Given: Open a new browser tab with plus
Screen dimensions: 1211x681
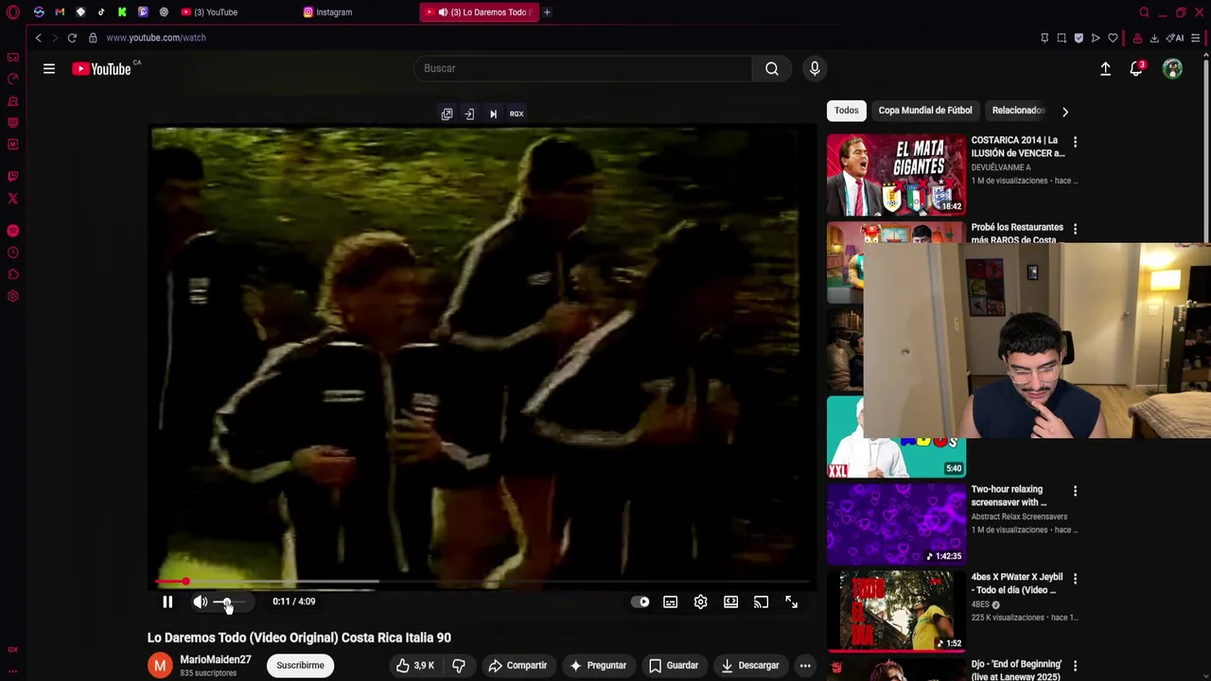Looking at the screenshot, I should pyautogui.click(x=547, y=12).
